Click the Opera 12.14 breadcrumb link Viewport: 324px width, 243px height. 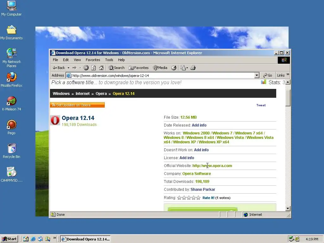124,94
